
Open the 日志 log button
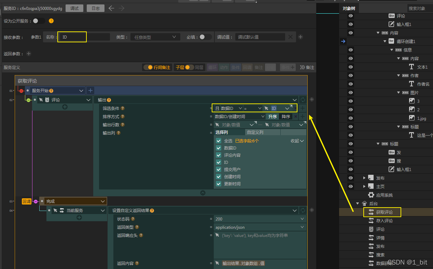[96, 8]
